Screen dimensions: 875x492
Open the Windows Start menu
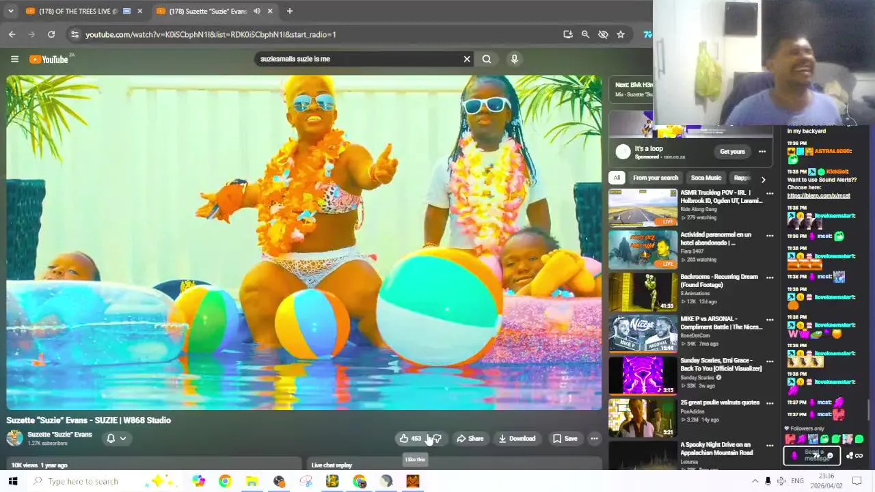coord(12,482)
